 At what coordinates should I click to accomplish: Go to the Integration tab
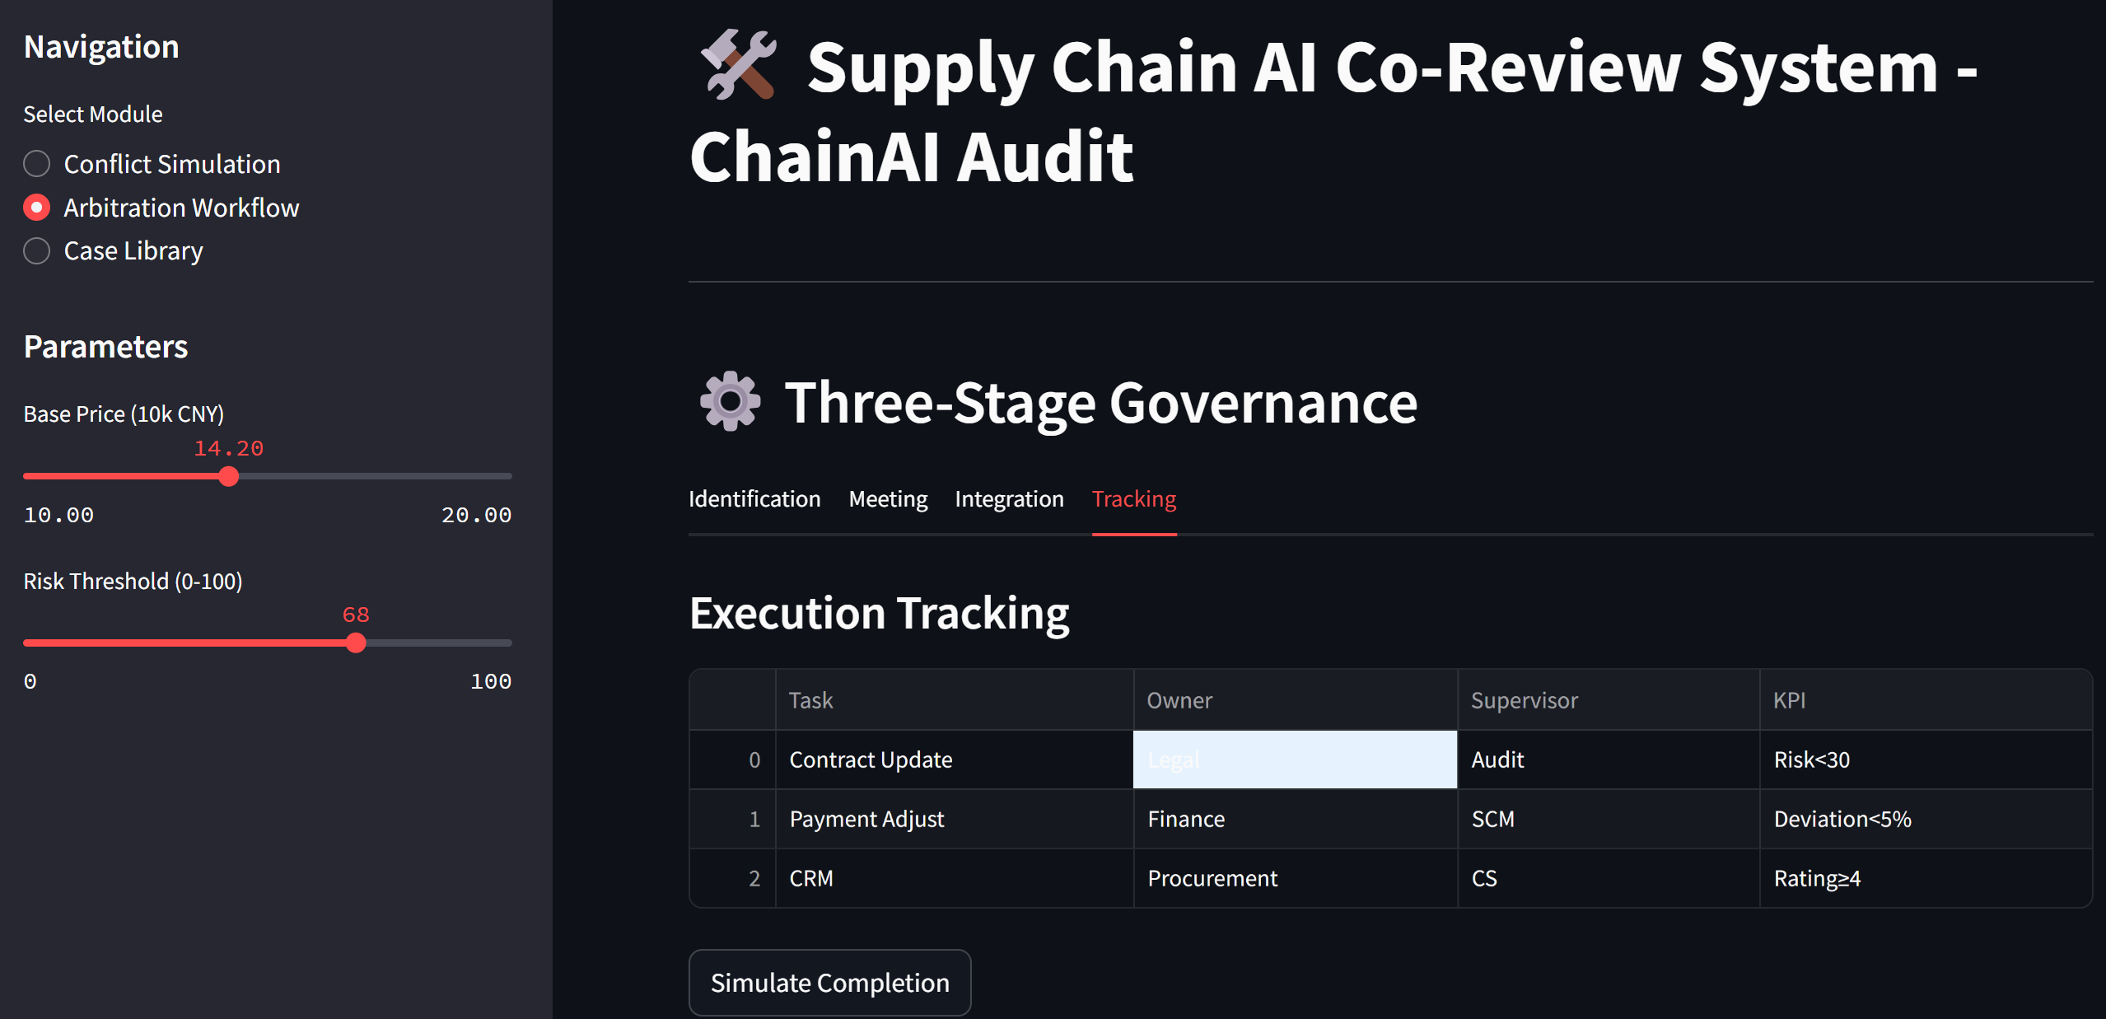pyautogui.click(x=1009, y=499)
